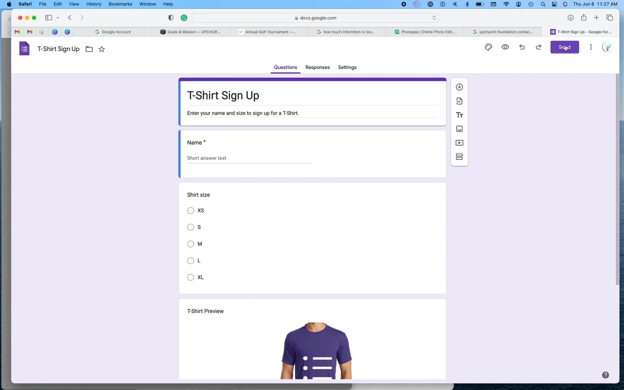Click the Name short answer field
Image resolution: width=624 pixels, height=390 pixels.
pos(250,158)
